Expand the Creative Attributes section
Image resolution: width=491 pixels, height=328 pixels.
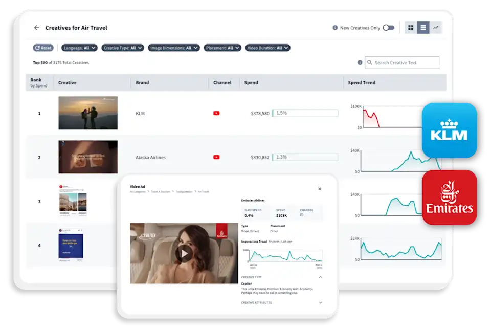pos(321,302)
